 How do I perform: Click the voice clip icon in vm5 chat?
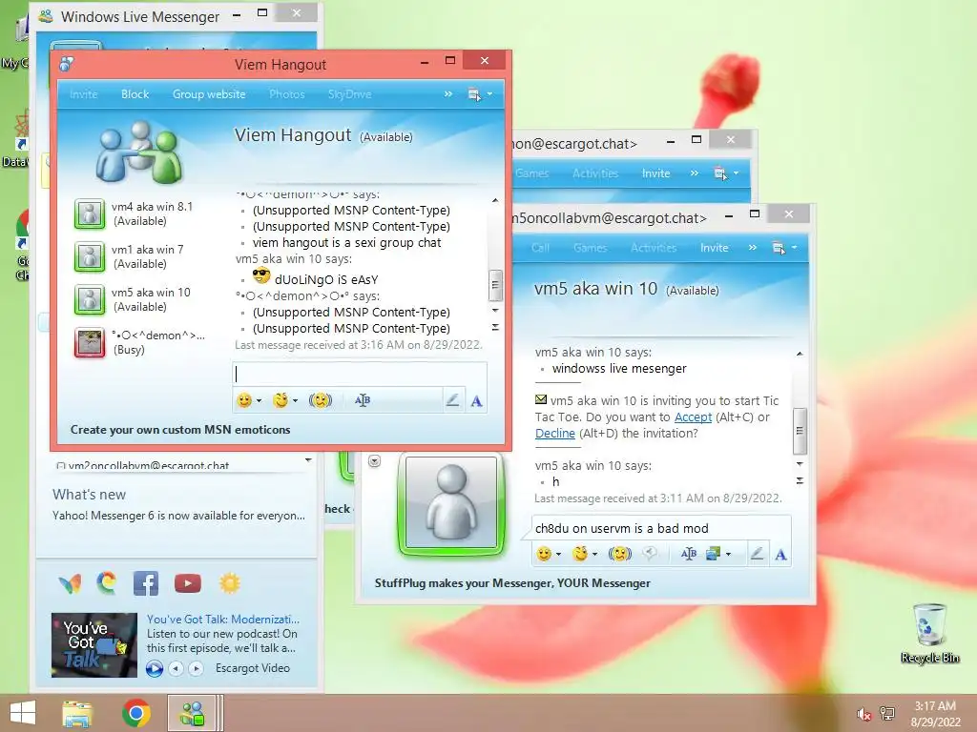point(650,553)
